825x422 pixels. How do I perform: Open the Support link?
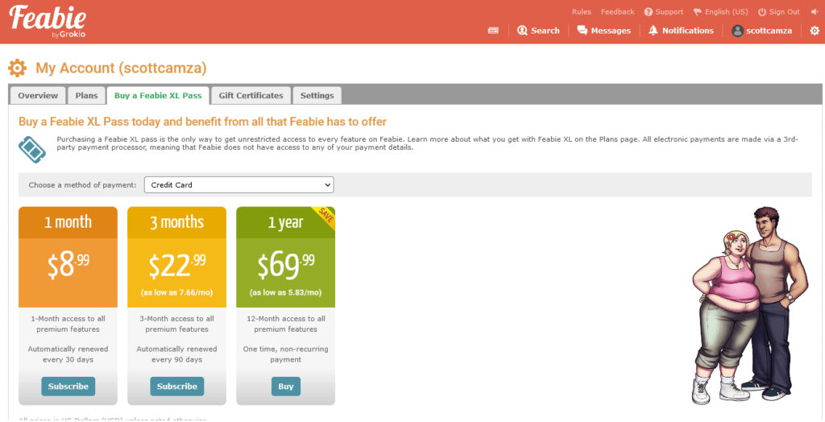click(x=664, y=11)
